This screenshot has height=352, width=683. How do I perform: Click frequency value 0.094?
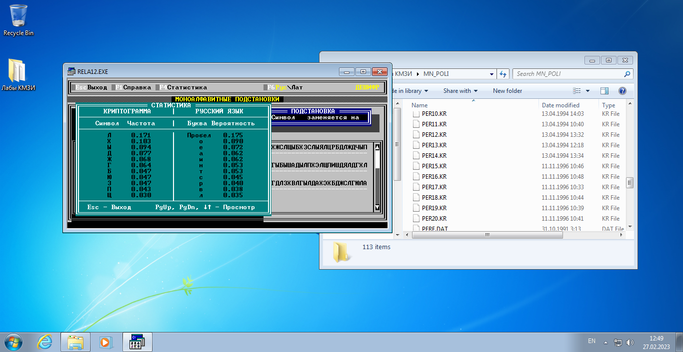pos(141,147)
